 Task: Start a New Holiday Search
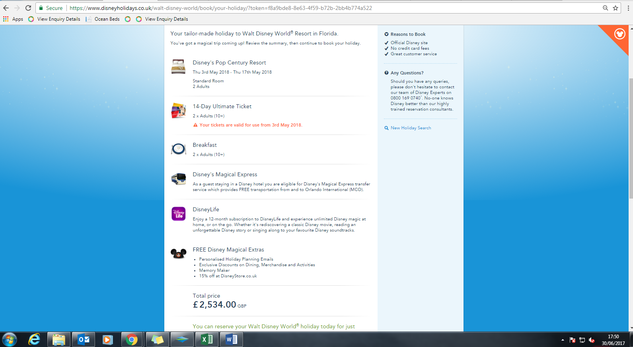(411, 128)
